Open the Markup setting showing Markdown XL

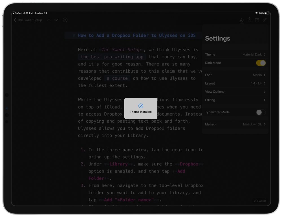click(235, 124)
